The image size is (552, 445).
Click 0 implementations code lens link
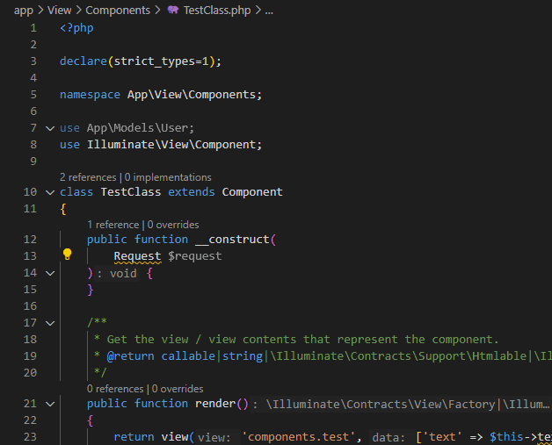[168, 177]
